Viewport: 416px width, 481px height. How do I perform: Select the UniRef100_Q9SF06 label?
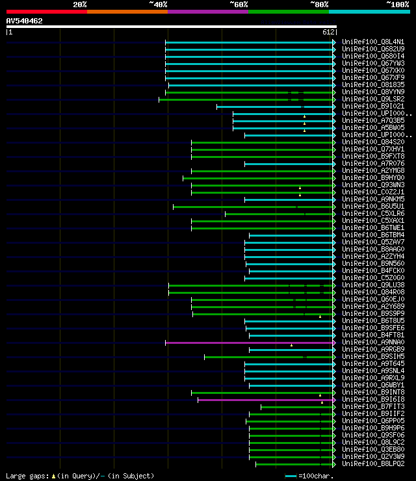coord(373,435)
